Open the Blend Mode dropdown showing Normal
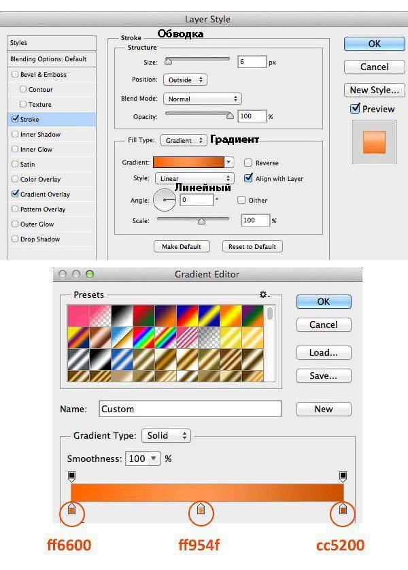Screen dimensions: 408x570 [203, 99]
